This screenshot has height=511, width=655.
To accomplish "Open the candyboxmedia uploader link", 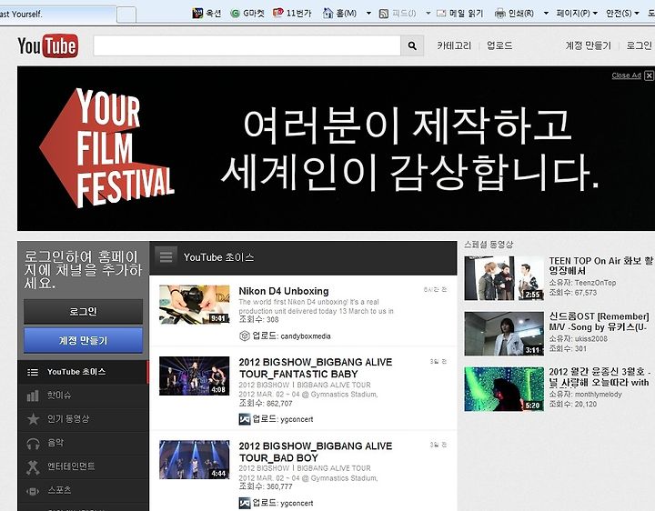I will click(306, 336).
